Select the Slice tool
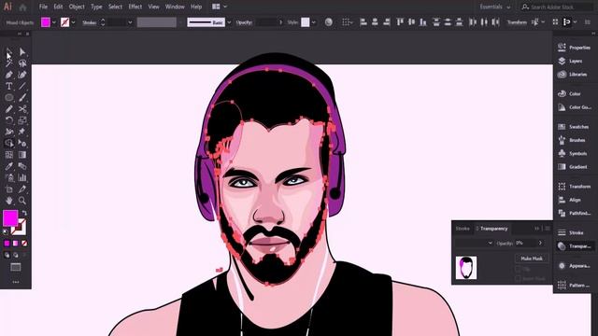598x336 pixels. coord(22,189)
